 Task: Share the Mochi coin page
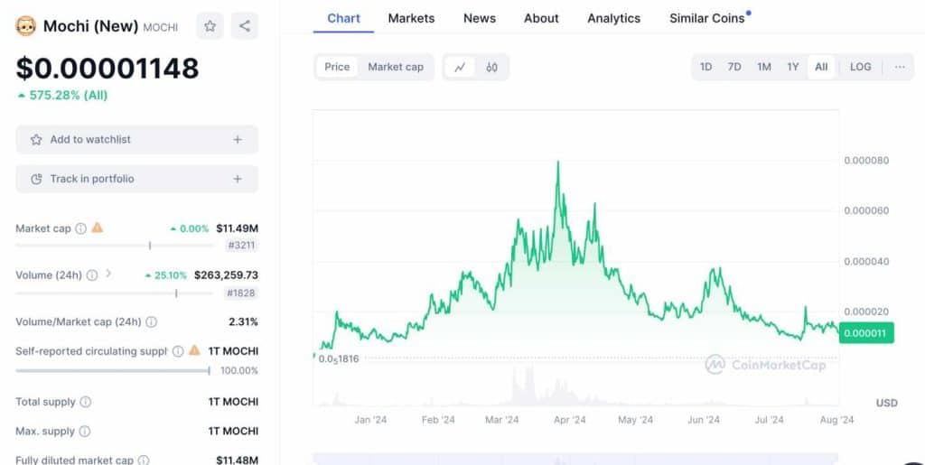tap(245, 26)
